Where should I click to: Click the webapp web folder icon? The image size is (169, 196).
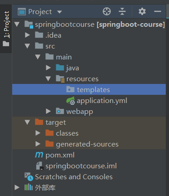(60, 111)
